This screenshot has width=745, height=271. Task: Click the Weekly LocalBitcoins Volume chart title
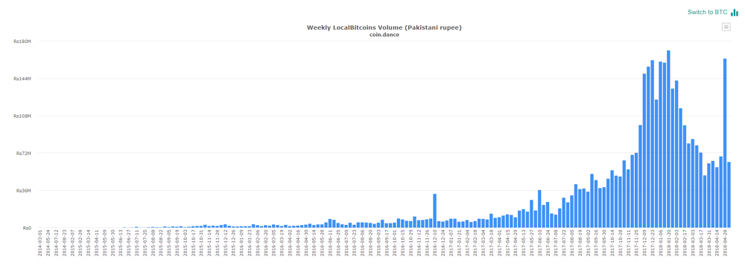click(x=384, y=27)
